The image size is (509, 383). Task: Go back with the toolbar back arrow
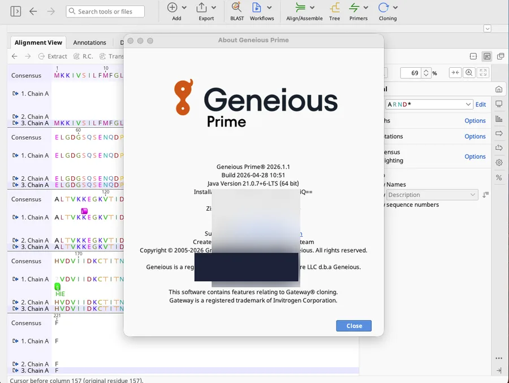tap(33, 11)
